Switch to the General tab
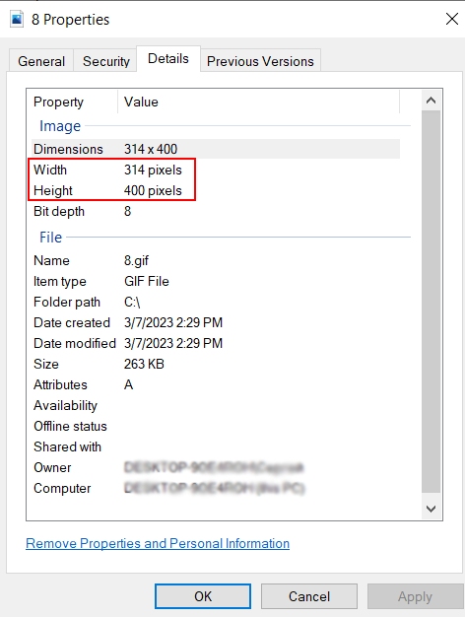Viewport: 465px width, 617px height. (41, 61)
